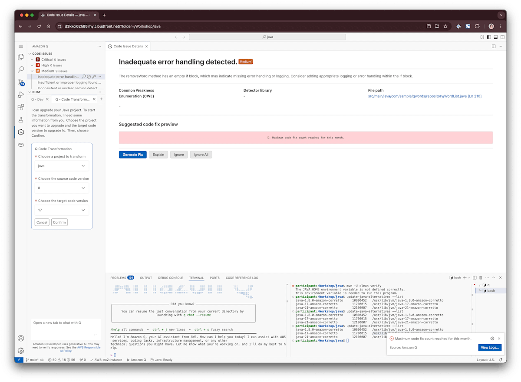Split the editor right
This screenshot has width=521, height=382.
(494, 46)
